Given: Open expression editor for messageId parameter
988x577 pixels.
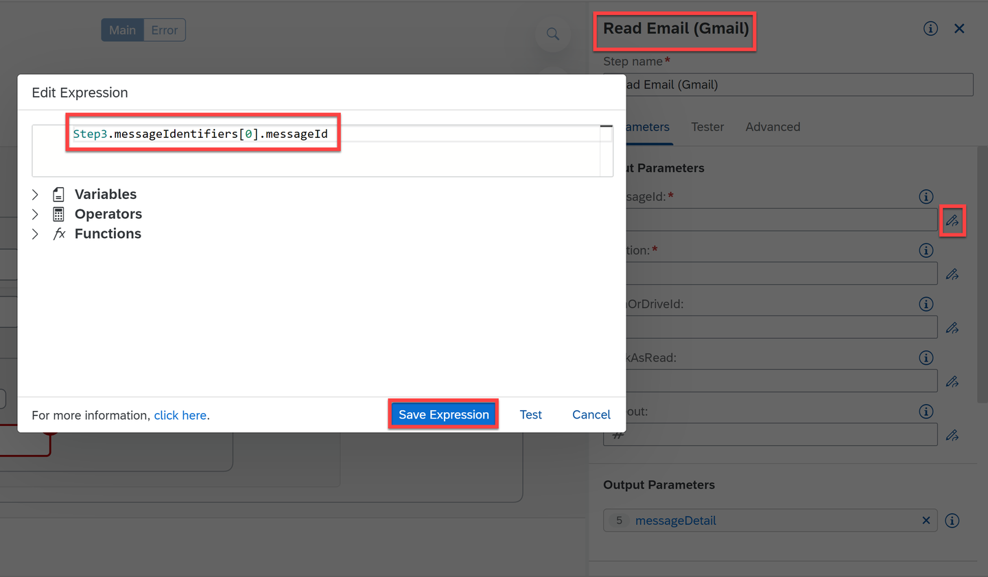Looking at the screenshot, I should tap(952, 220).
